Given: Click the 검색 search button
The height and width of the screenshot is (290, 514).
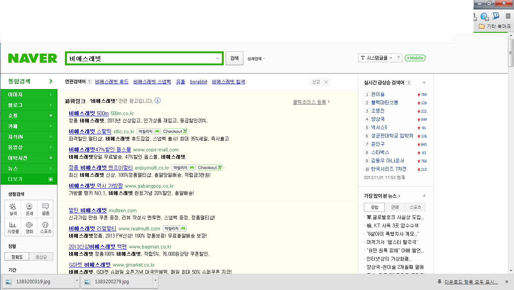Looking at the screenshot, I should pos(234,59).
